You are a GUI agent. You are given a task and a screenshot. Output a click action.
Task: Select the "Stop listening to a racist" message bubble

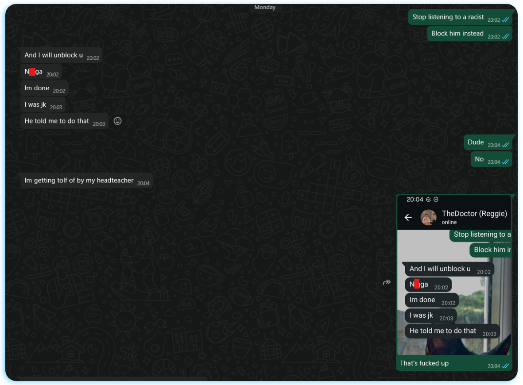click(x=447, y=17)
